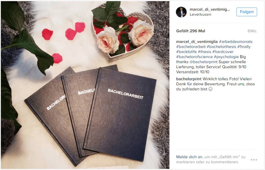Screen dimensions: 265x170
Task: Click the Melde dich an login link
Action: coord(189,157)
